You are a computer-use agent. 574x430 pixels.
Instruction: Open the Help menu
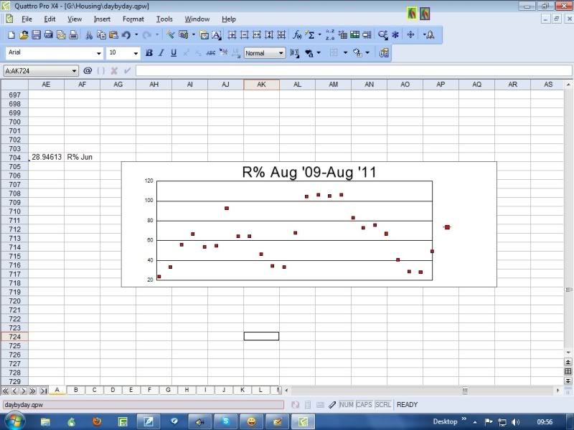229,19
